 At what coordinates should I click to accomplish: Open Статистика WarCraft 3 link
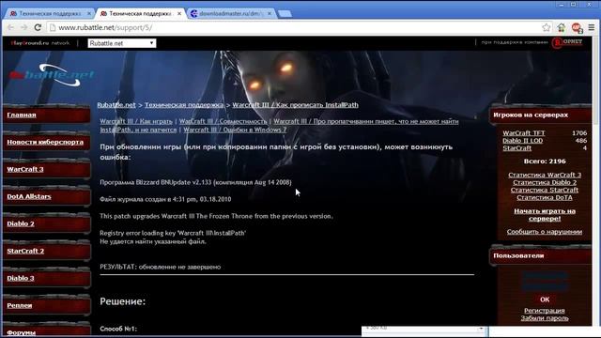(x=545, y=175)
